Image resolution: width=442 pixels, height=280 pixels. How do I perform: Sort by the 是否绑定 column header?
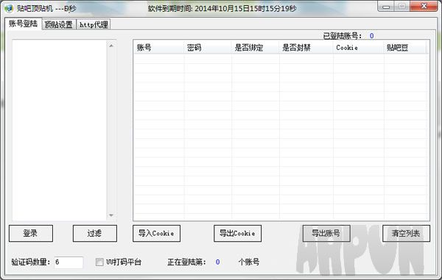[256, 48]
